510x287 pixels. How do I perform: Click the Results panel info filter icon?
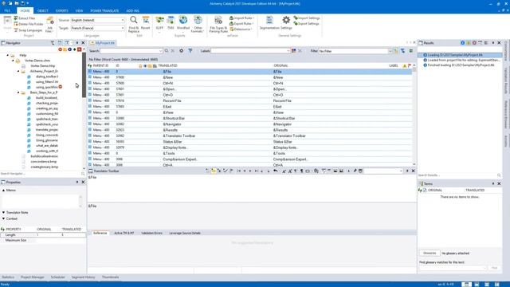coord(462,42)
